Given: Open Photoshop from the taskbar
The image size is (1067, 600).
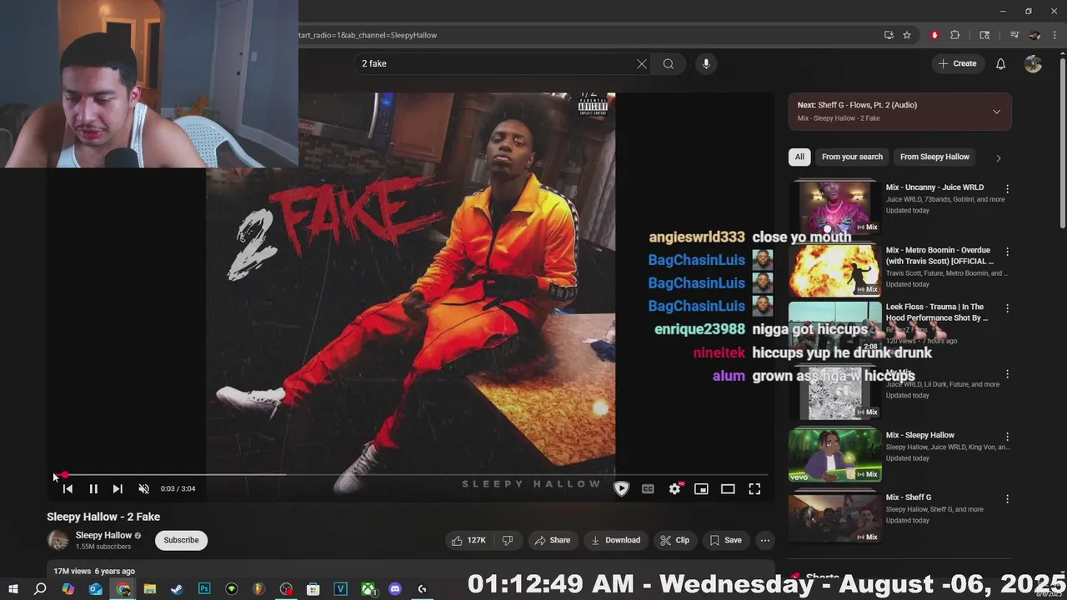Looking at the screenshot, I should [204, 589].
